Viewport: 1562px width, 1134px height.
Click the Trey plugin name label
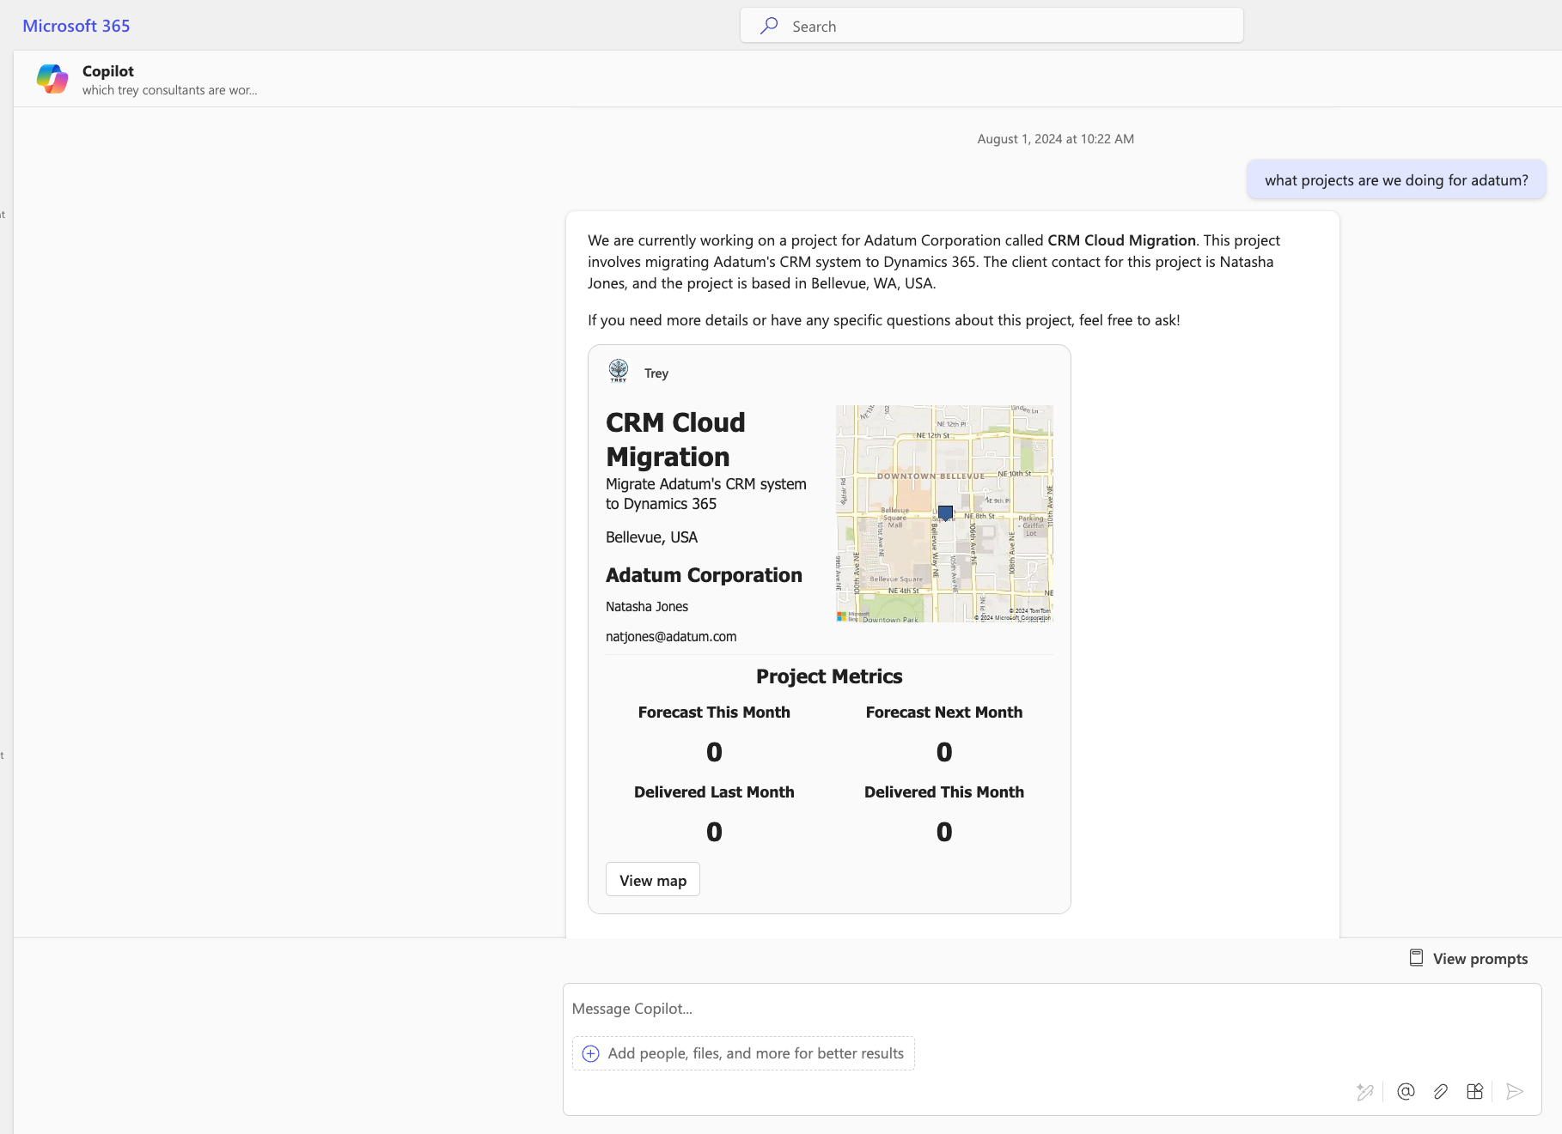(x=656, y=373)
